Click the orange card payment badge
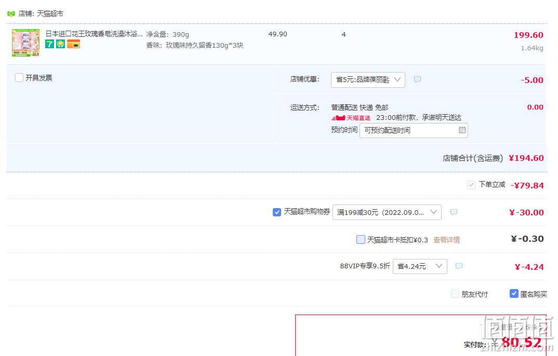558x356 pixels. point(73,44)
